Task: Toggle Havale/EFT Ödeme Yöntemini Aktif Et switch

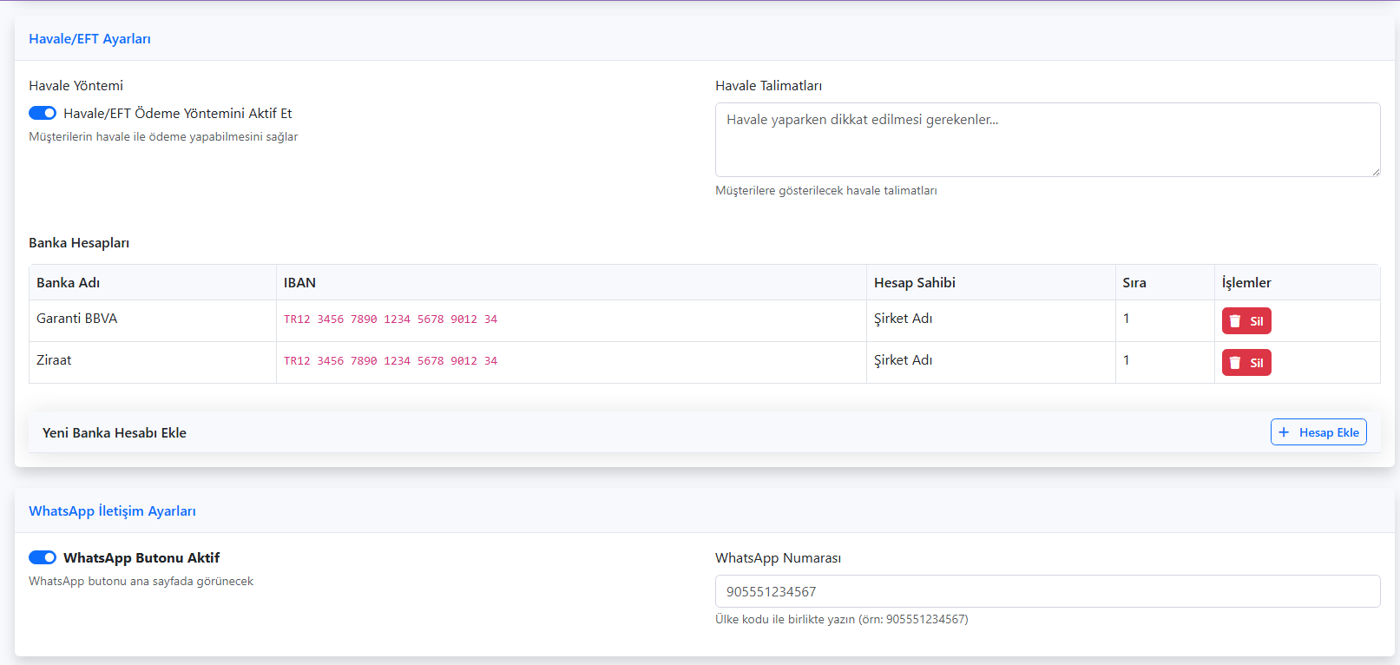Action: pos(43,113)
